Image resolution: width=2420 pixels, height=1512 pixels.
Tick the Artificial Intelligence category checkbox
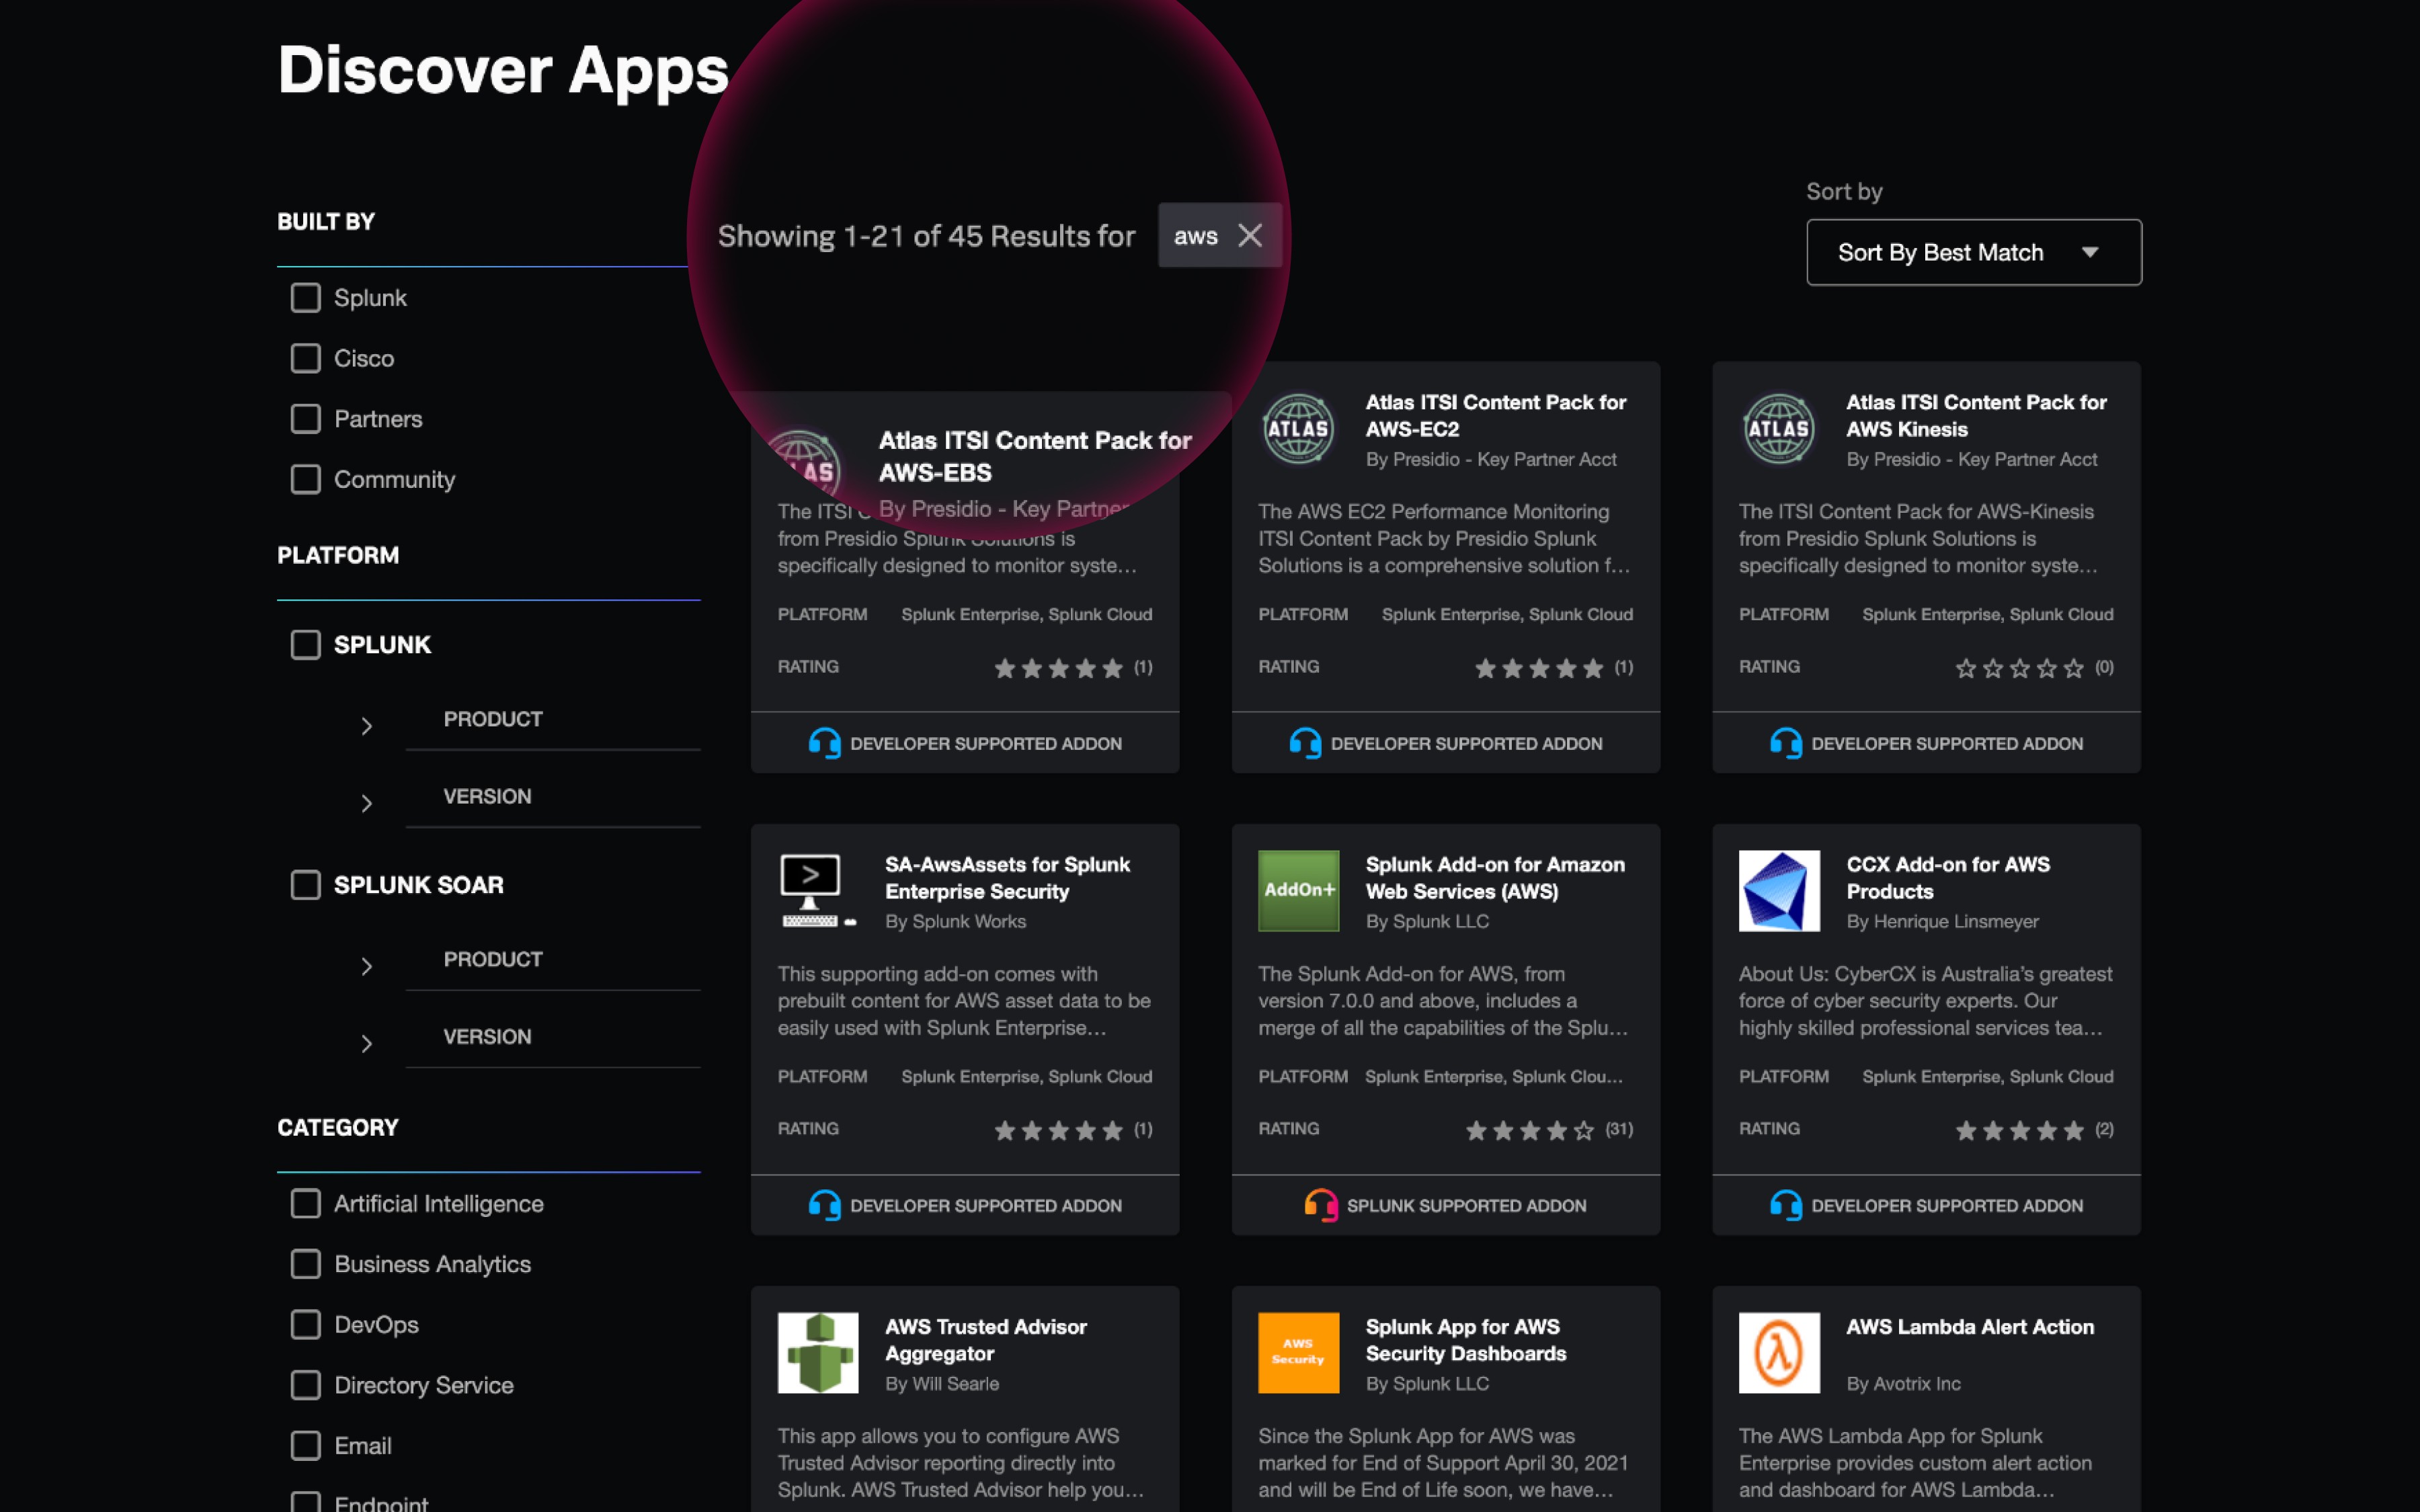click(x=305, y=1203)
